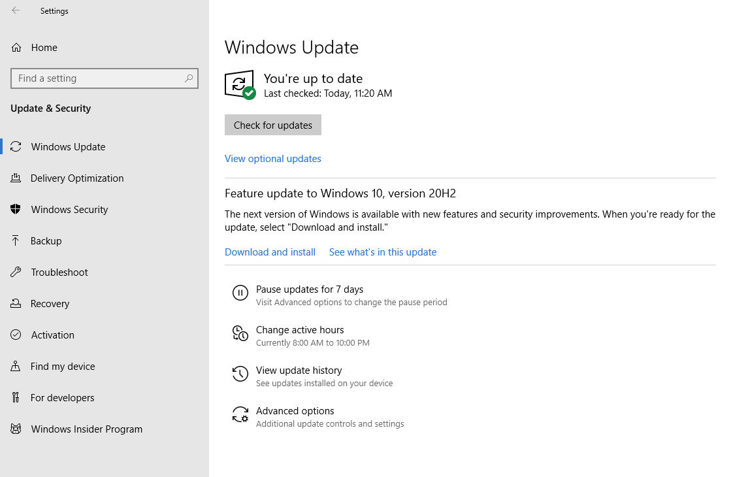748x477 pixels.
Task: Click the Windows Update sync icon in sidebar
Action: tap(16, 146)
